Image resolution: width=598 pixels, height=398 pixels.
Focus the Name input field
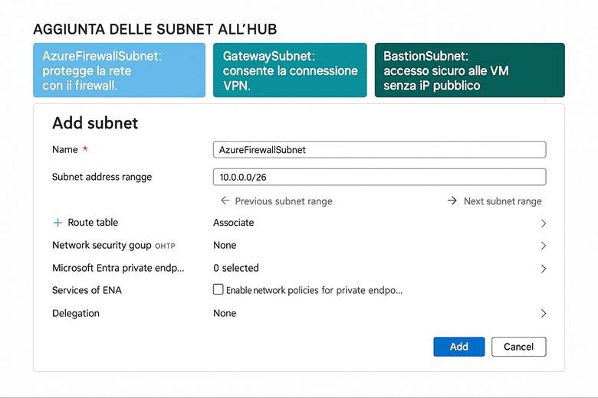pos(379,150)
